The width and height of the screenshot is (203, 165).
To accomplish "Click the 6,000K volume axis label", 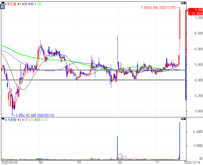I will [x=198, y=132].
